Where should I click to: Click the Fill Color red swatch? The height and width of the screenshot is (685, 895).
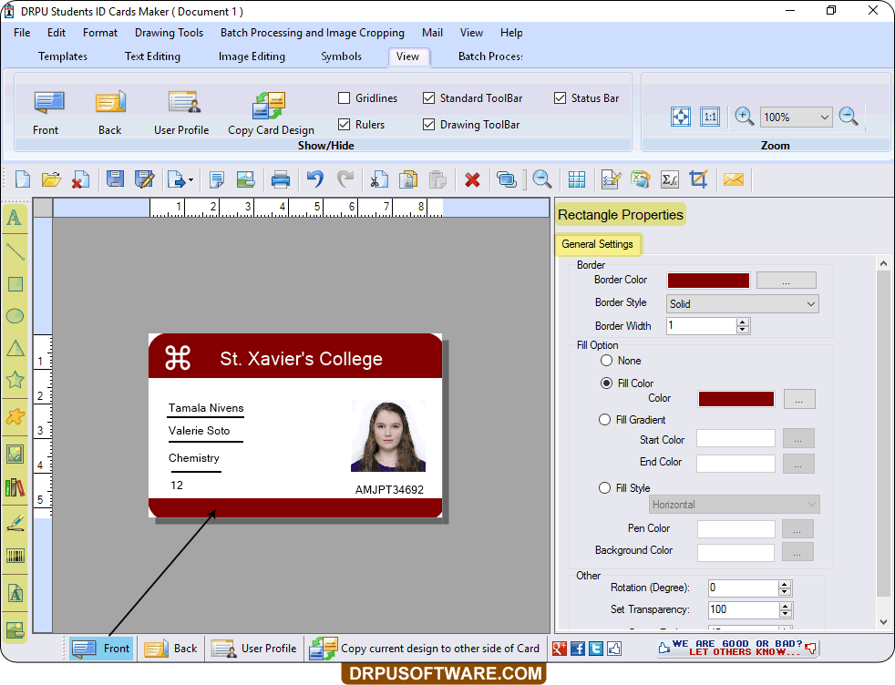coord(736,399)
